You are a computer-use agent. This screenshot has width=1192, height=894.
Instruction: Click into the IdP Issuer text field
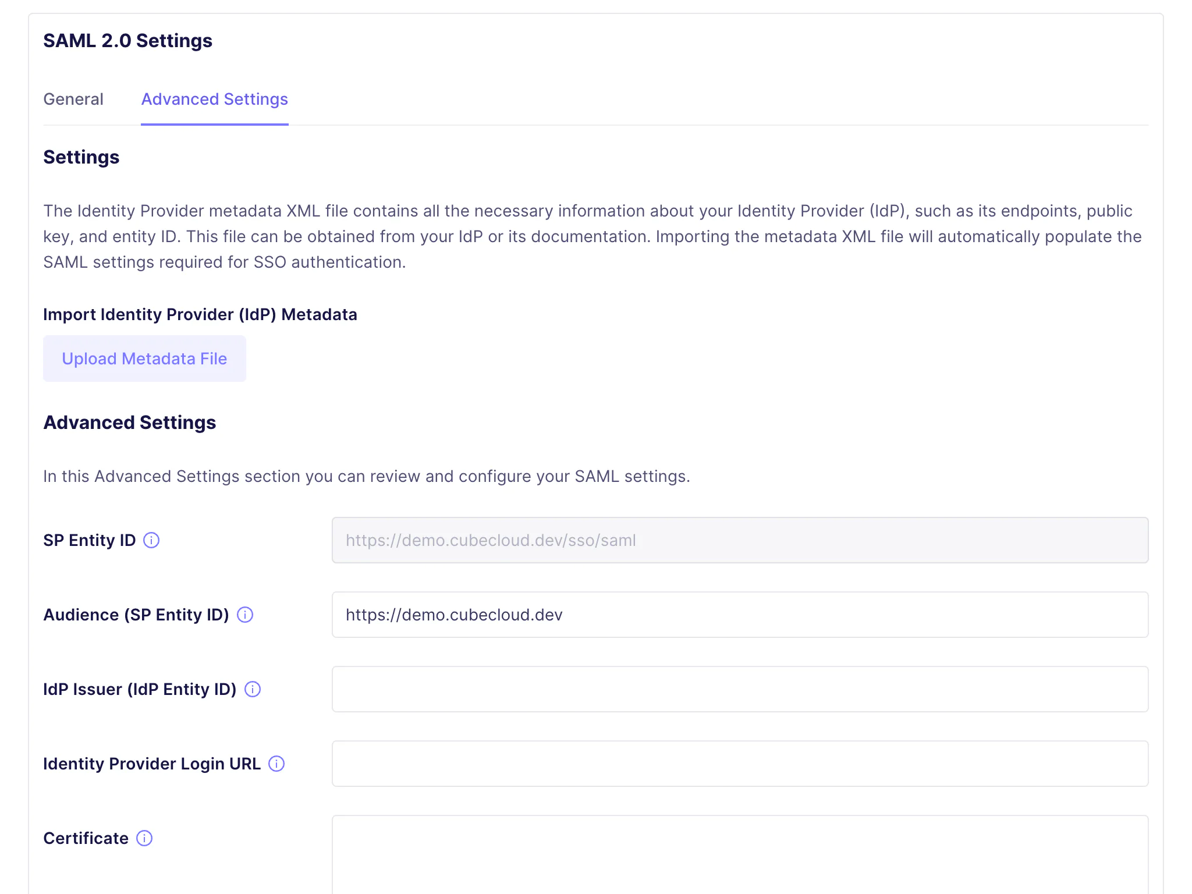coord(739,689)
